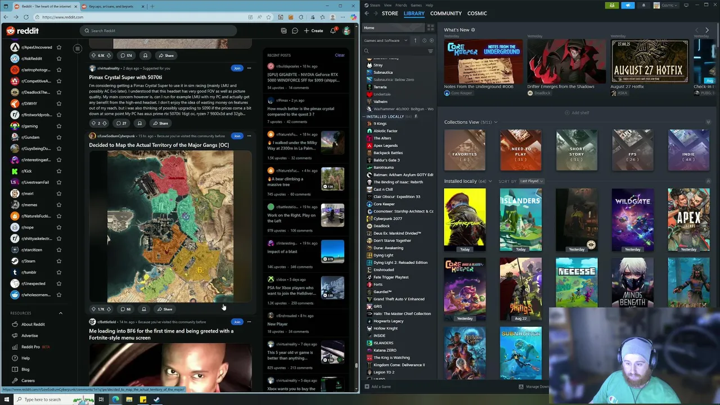Toggle favorite star for r/gaming
Viewport: 720px width, 405px height.
pyautogui.click(x=58, y=126)
